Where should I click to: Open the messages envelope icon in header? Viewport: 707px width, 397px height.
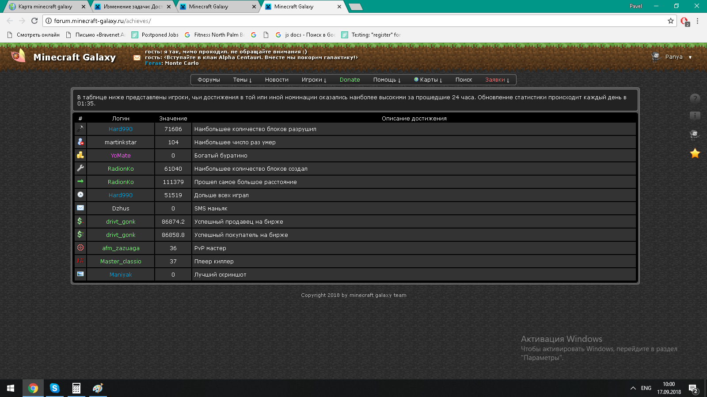137,58
